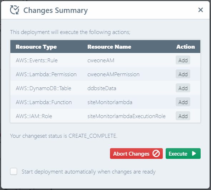Click resource name cweoneAMPermission

tap(114, 74)
